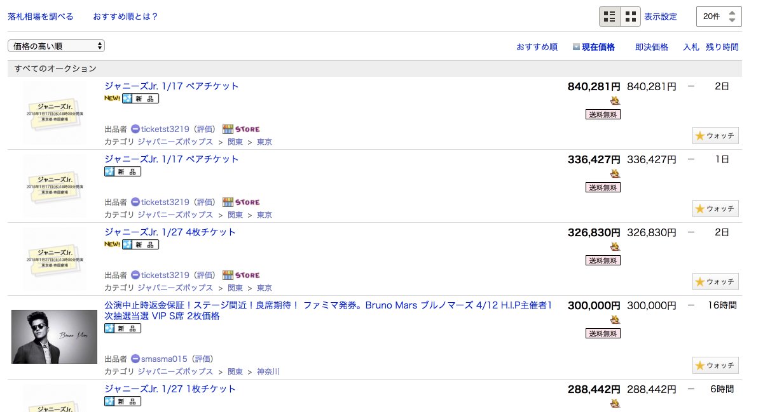Viewport: 763px width, 412px height.
Task: Toggle watch on the Bruno Mars listing
Action: pyautogui.click(x=715, y=366)
